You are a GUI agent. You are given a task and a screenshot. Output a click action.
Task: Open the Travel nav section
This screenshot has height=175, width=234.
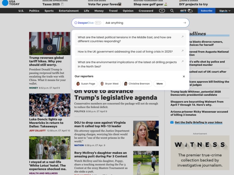tap(113, 11)
